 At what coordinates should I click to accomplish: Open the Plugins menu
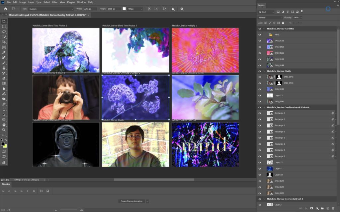[x=71, y=2]
